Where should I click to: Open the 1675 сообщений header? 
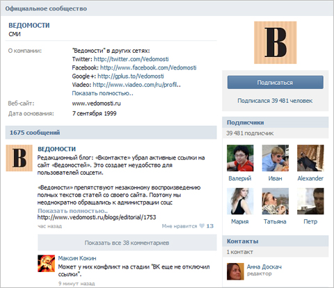point(111,132)
